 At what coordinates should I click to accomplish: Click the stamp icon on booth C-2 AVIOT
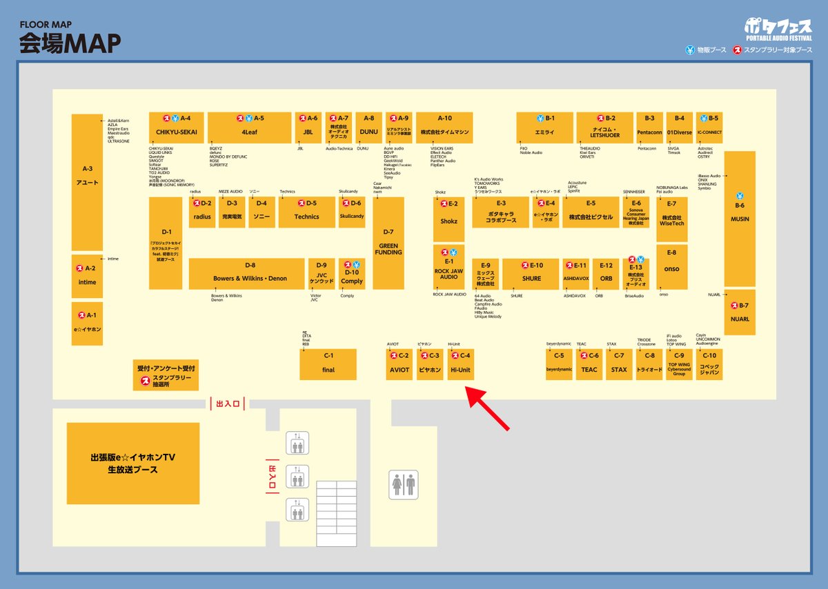click(393, 355)
